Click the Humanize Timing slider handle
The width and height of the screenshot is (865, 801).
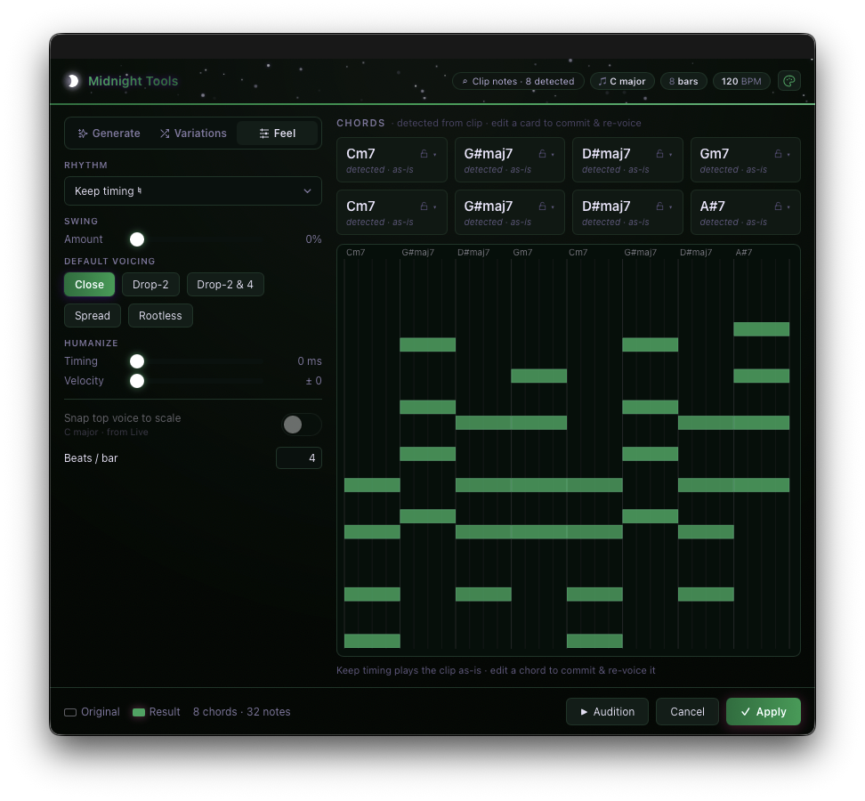tap(137, 361)
